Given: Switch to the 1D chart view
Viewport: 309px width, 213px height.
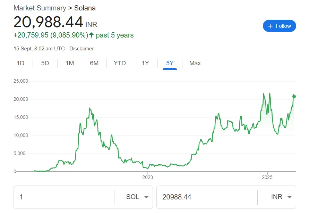Looking at the screenshot, I should 20,63.
